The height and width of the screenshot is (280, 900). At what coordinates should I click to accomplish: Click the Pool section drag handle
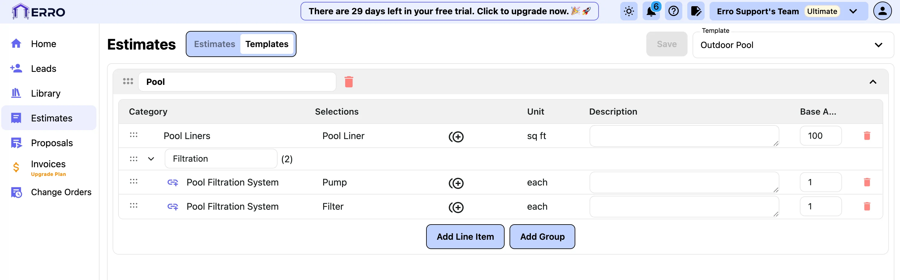128,81
